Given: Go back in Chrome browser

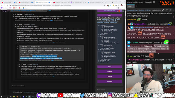Looking at the screenshot, I should click(2, 5).
